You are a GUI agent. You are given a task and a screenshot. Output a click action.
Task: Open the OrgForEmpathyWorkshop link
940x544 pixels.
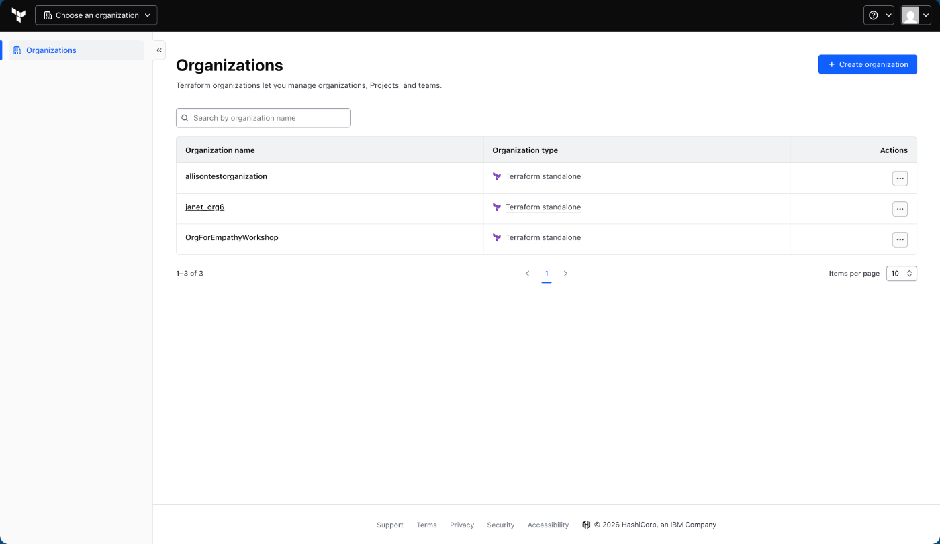[232, 237]
